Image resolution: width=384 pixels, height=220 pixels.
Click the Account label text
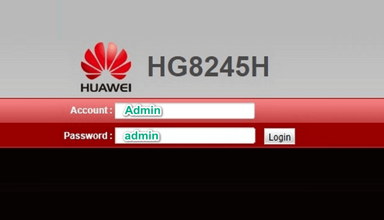click(91, 110)
